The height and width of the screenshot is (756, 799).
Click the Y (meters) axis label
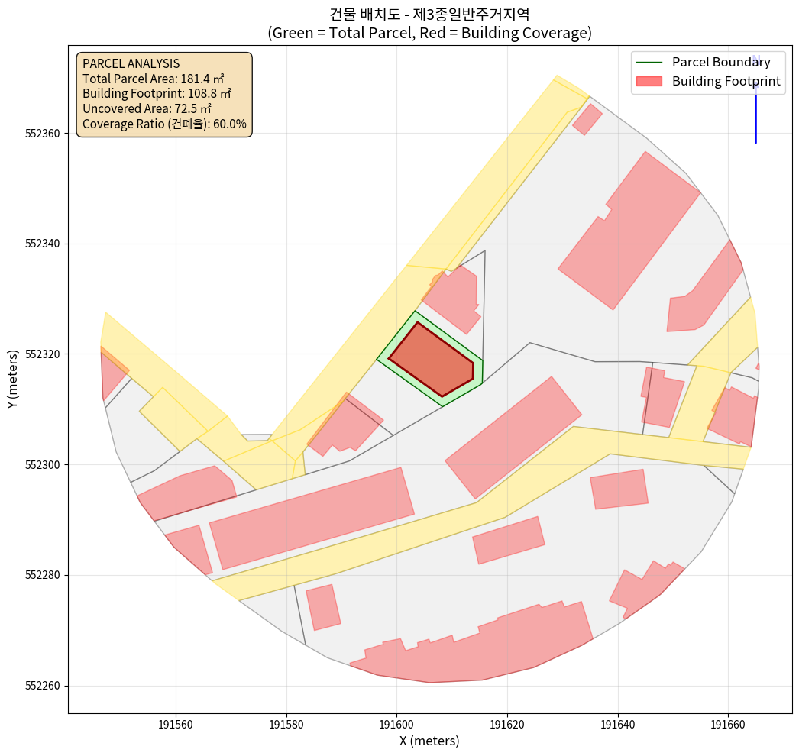point(13,380)
